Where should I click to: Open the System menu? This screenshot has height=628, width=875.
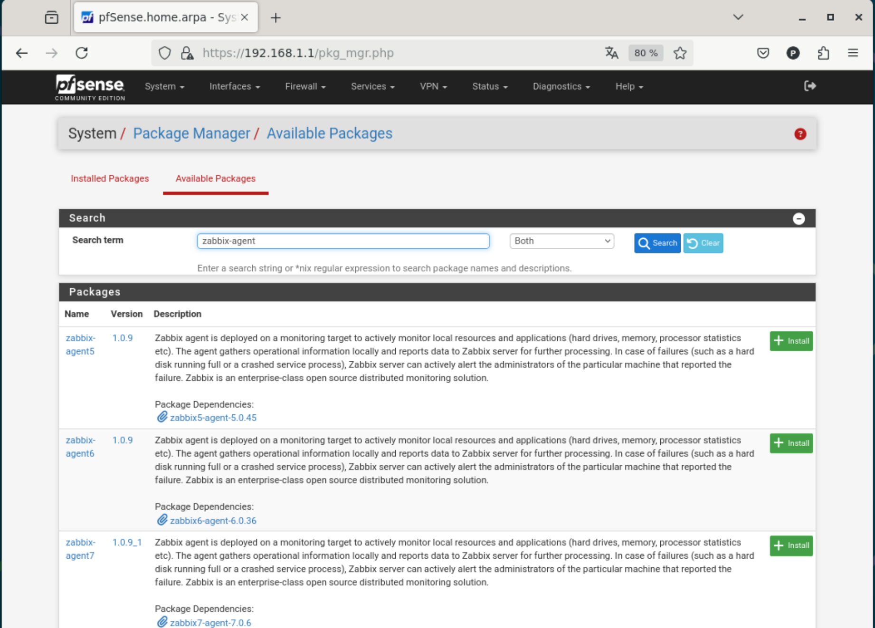pyautogui.click(x=164, y=86)
